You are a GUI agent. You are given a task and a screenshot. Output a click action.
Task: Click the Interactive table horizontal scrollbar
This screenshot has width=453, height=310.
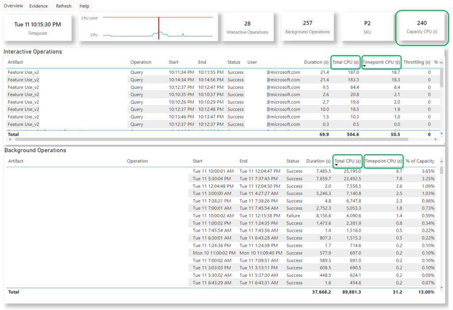[211, 139]
